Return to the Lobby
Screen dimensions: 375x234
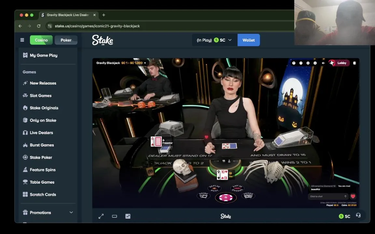339,63
